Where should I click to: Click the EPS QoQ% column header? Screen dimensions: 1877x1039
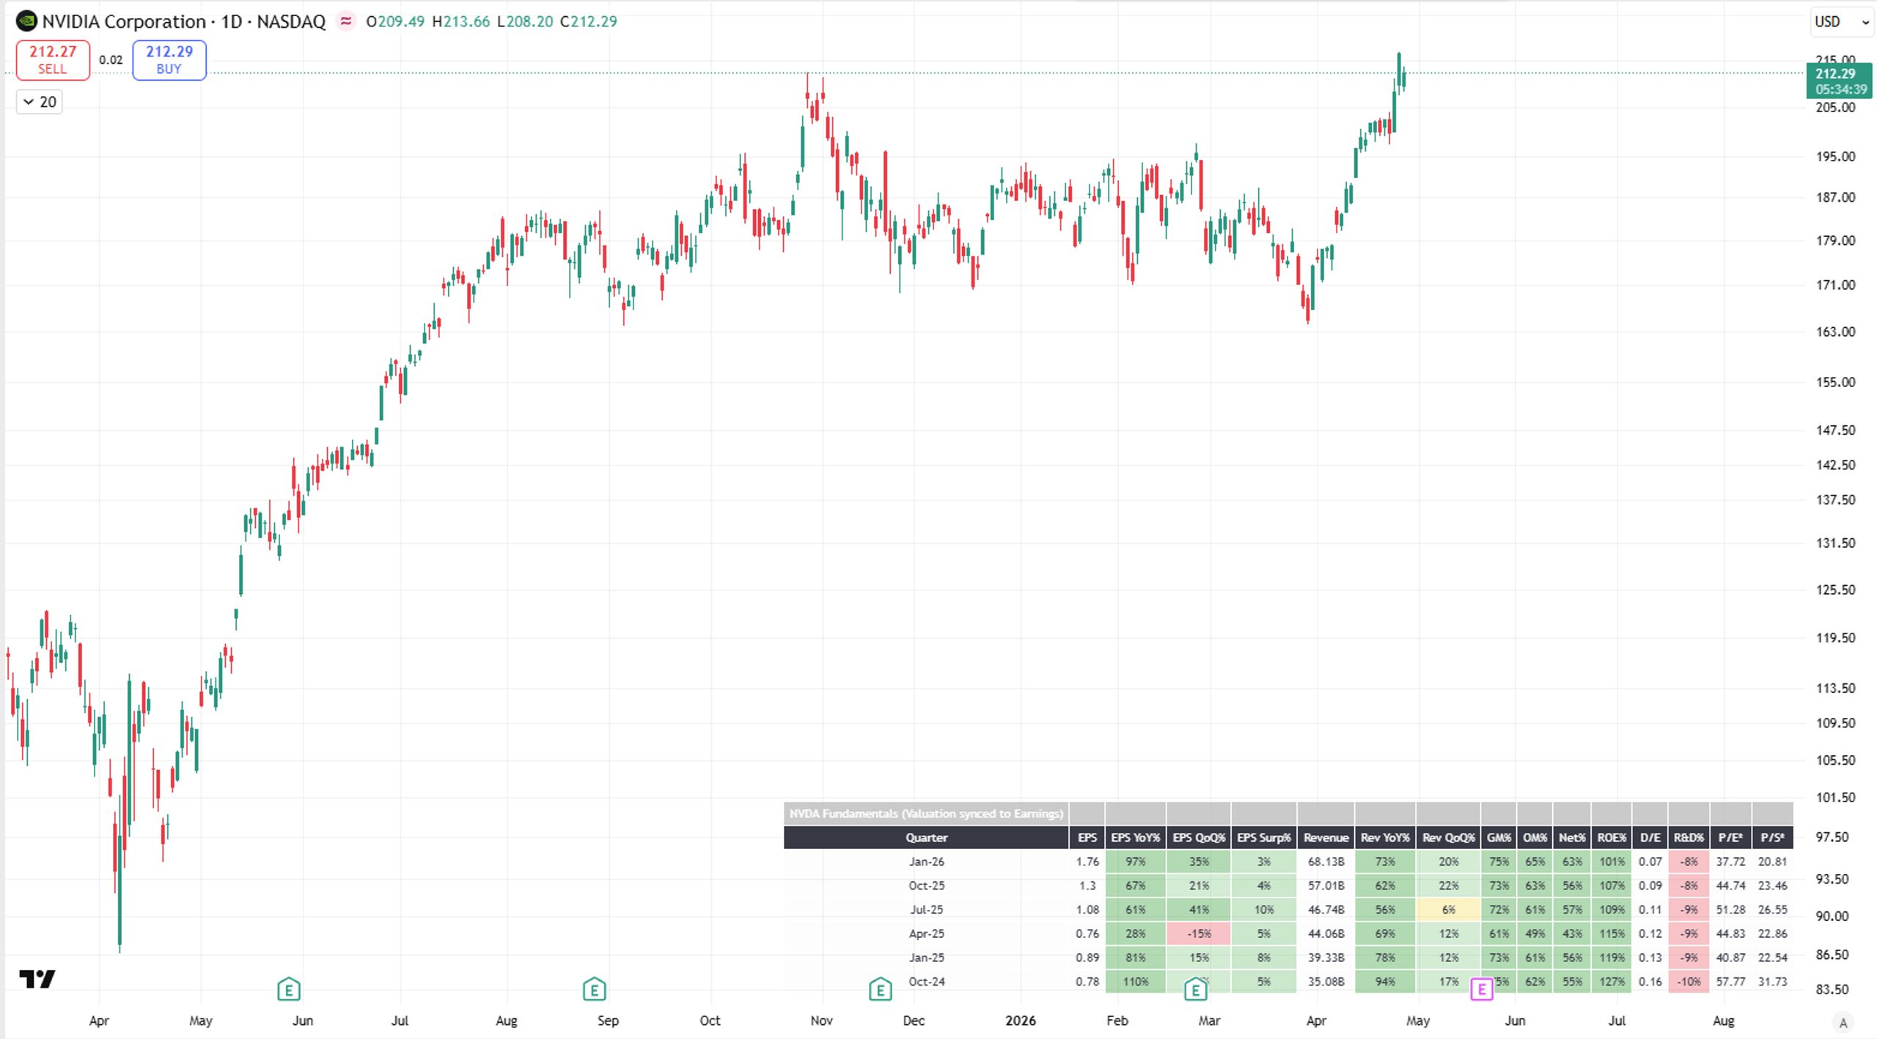point(1199,837)
